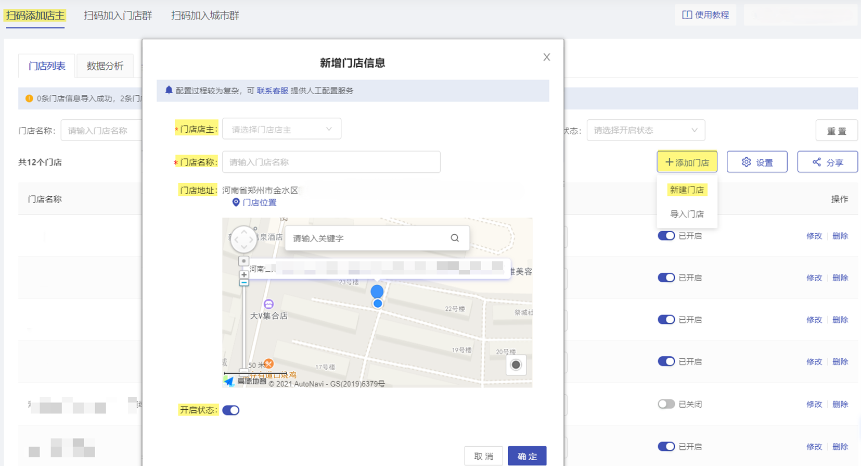Click the map vertical zoom slider track
This screenshot has height=466, width=861.
243,328
